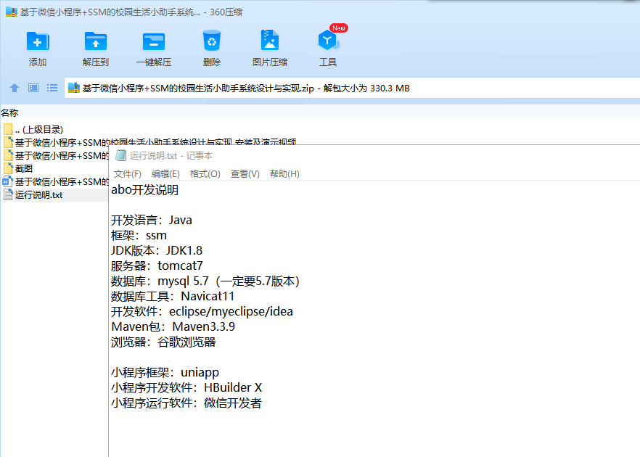Open the 图片压缩 image compression tool
Viewport: 640px width, 457px height.
click(x=269, y=41)
